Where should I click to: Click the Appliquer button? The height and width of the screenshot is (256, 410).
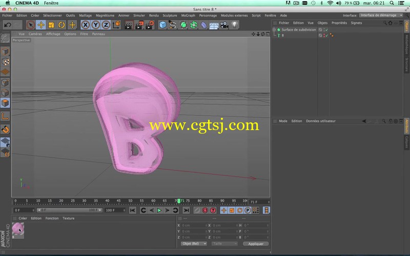coord(256,244)
